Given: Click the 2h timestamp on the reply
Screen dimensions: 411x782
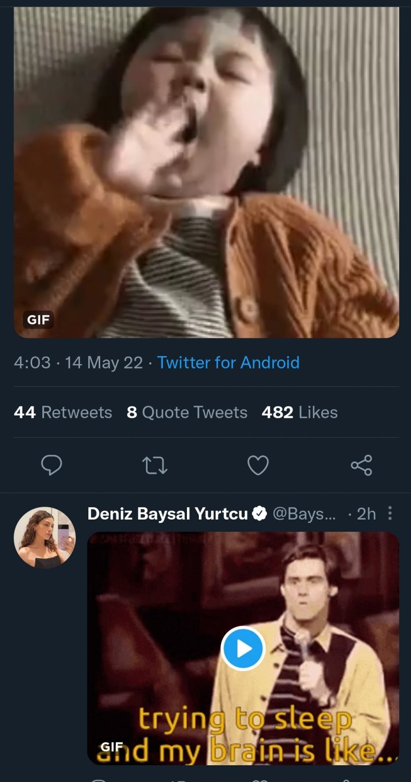Looking at the screenshot, I should point(366,514).
